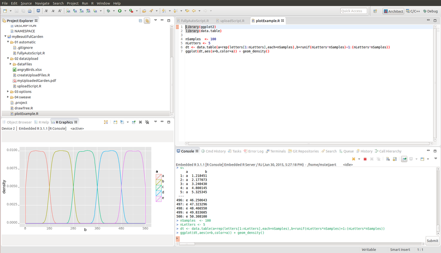Click the New file wizard icon
Viewport: 441px width, 253px height.
point(5,11)
